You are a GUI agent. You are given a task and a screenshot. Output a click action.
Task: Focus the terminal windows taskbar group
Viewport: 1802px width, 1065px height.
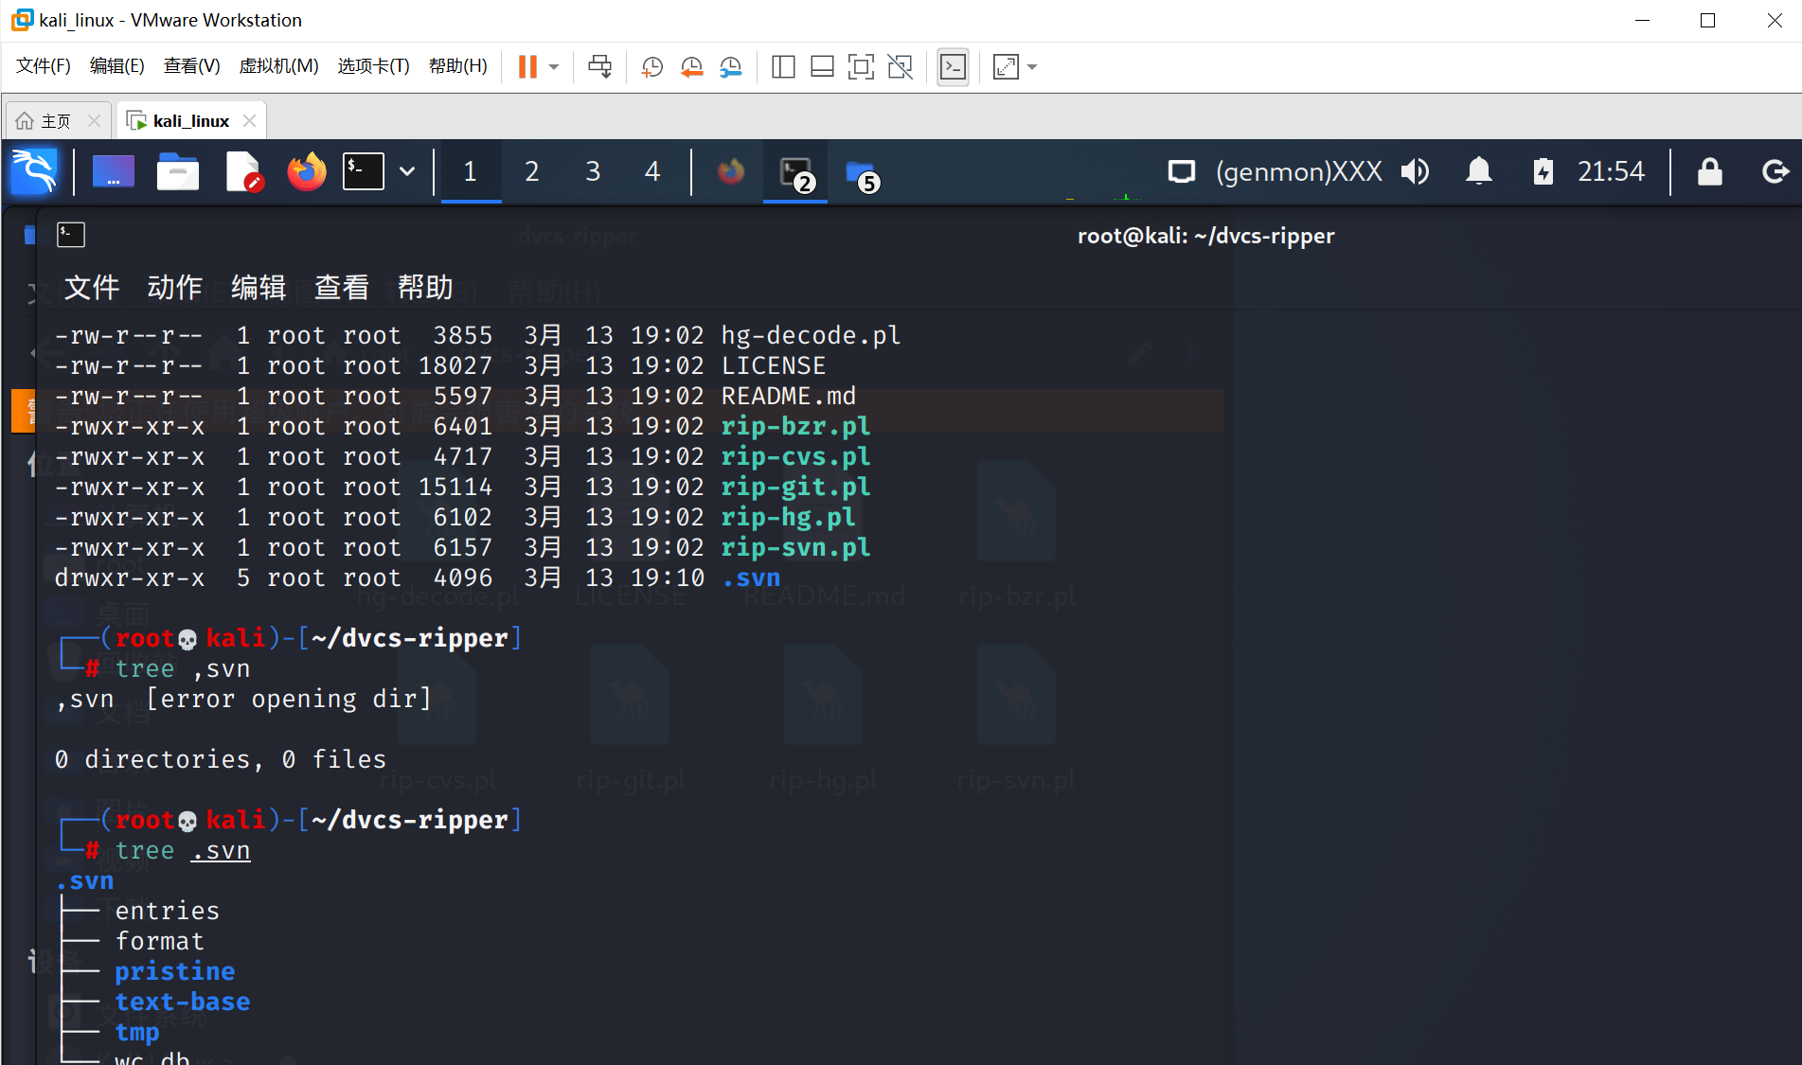795,172
